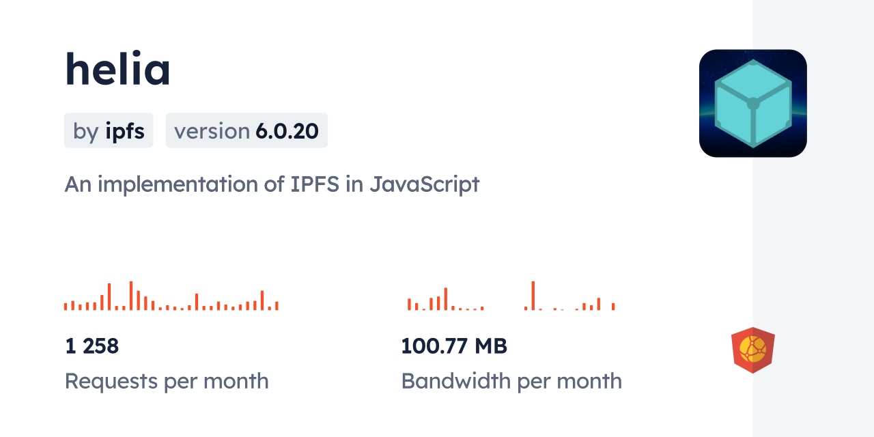Open the ipfs author profile link
The width and height of the screenshot is (874, 437).
(x=126, y=130)
